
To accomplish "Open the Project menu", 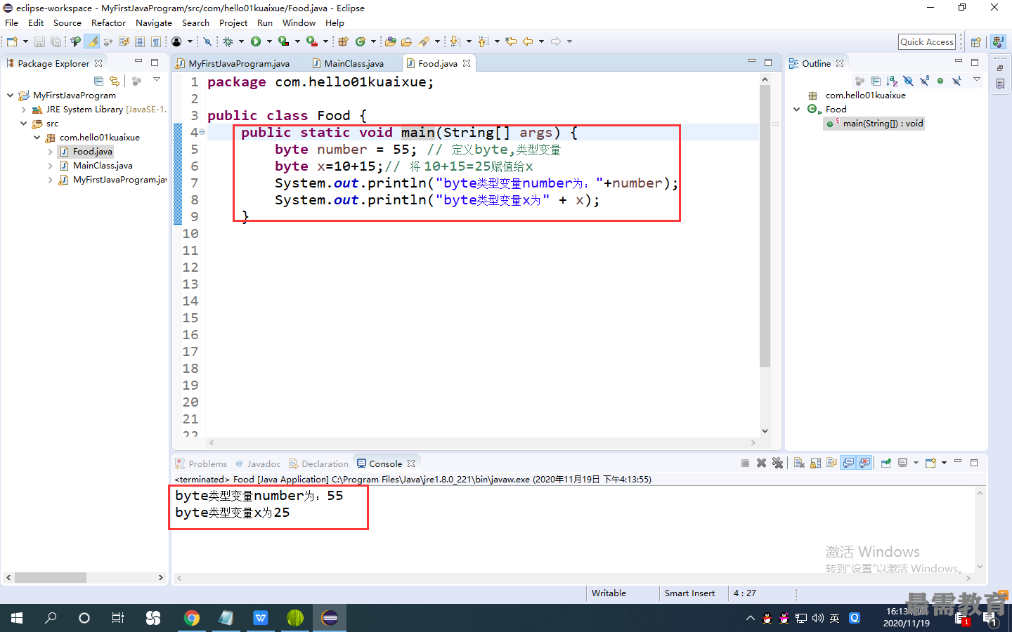I will pyautogui.click(x=233, y=22).
